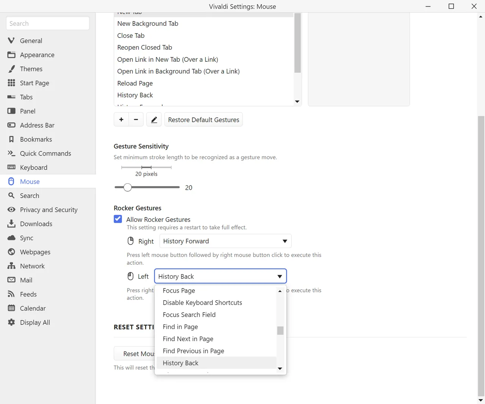Click the Right mouse button icon
The width and height of the screenshot is (485, 404).
pyautogui.click(x=131, y=241)
